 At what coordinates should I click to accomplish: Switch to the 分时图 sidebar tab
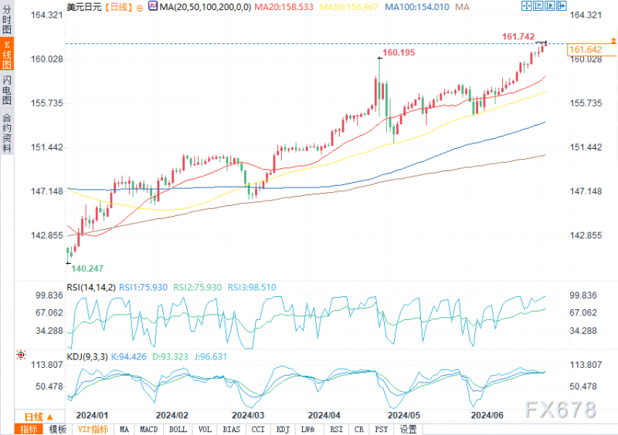point(7,20)
